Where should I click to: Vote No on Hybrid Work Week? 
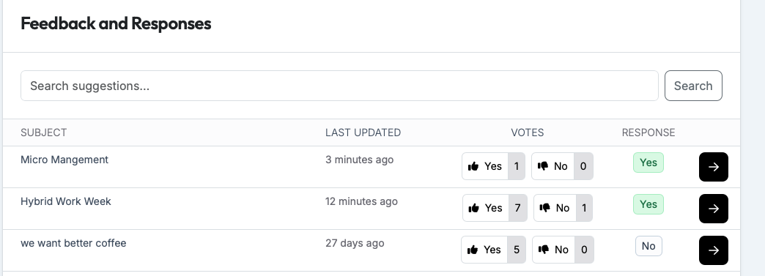tap(563, 208)
